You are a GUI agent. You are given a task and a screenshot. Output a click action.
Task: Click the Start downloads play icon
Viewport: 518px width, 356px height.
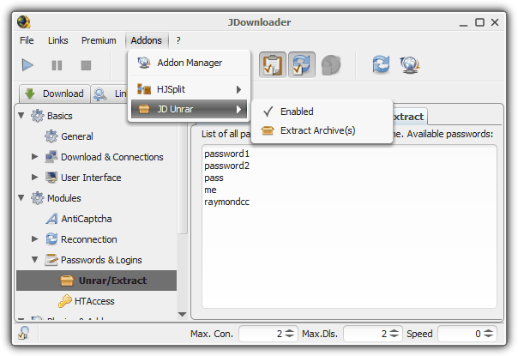coord(27,65)
